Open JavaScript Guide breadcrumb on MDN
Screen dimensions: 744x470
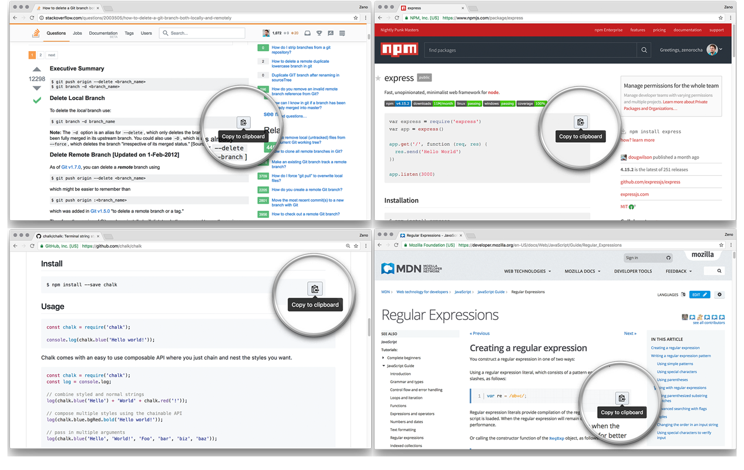(491, 292)
